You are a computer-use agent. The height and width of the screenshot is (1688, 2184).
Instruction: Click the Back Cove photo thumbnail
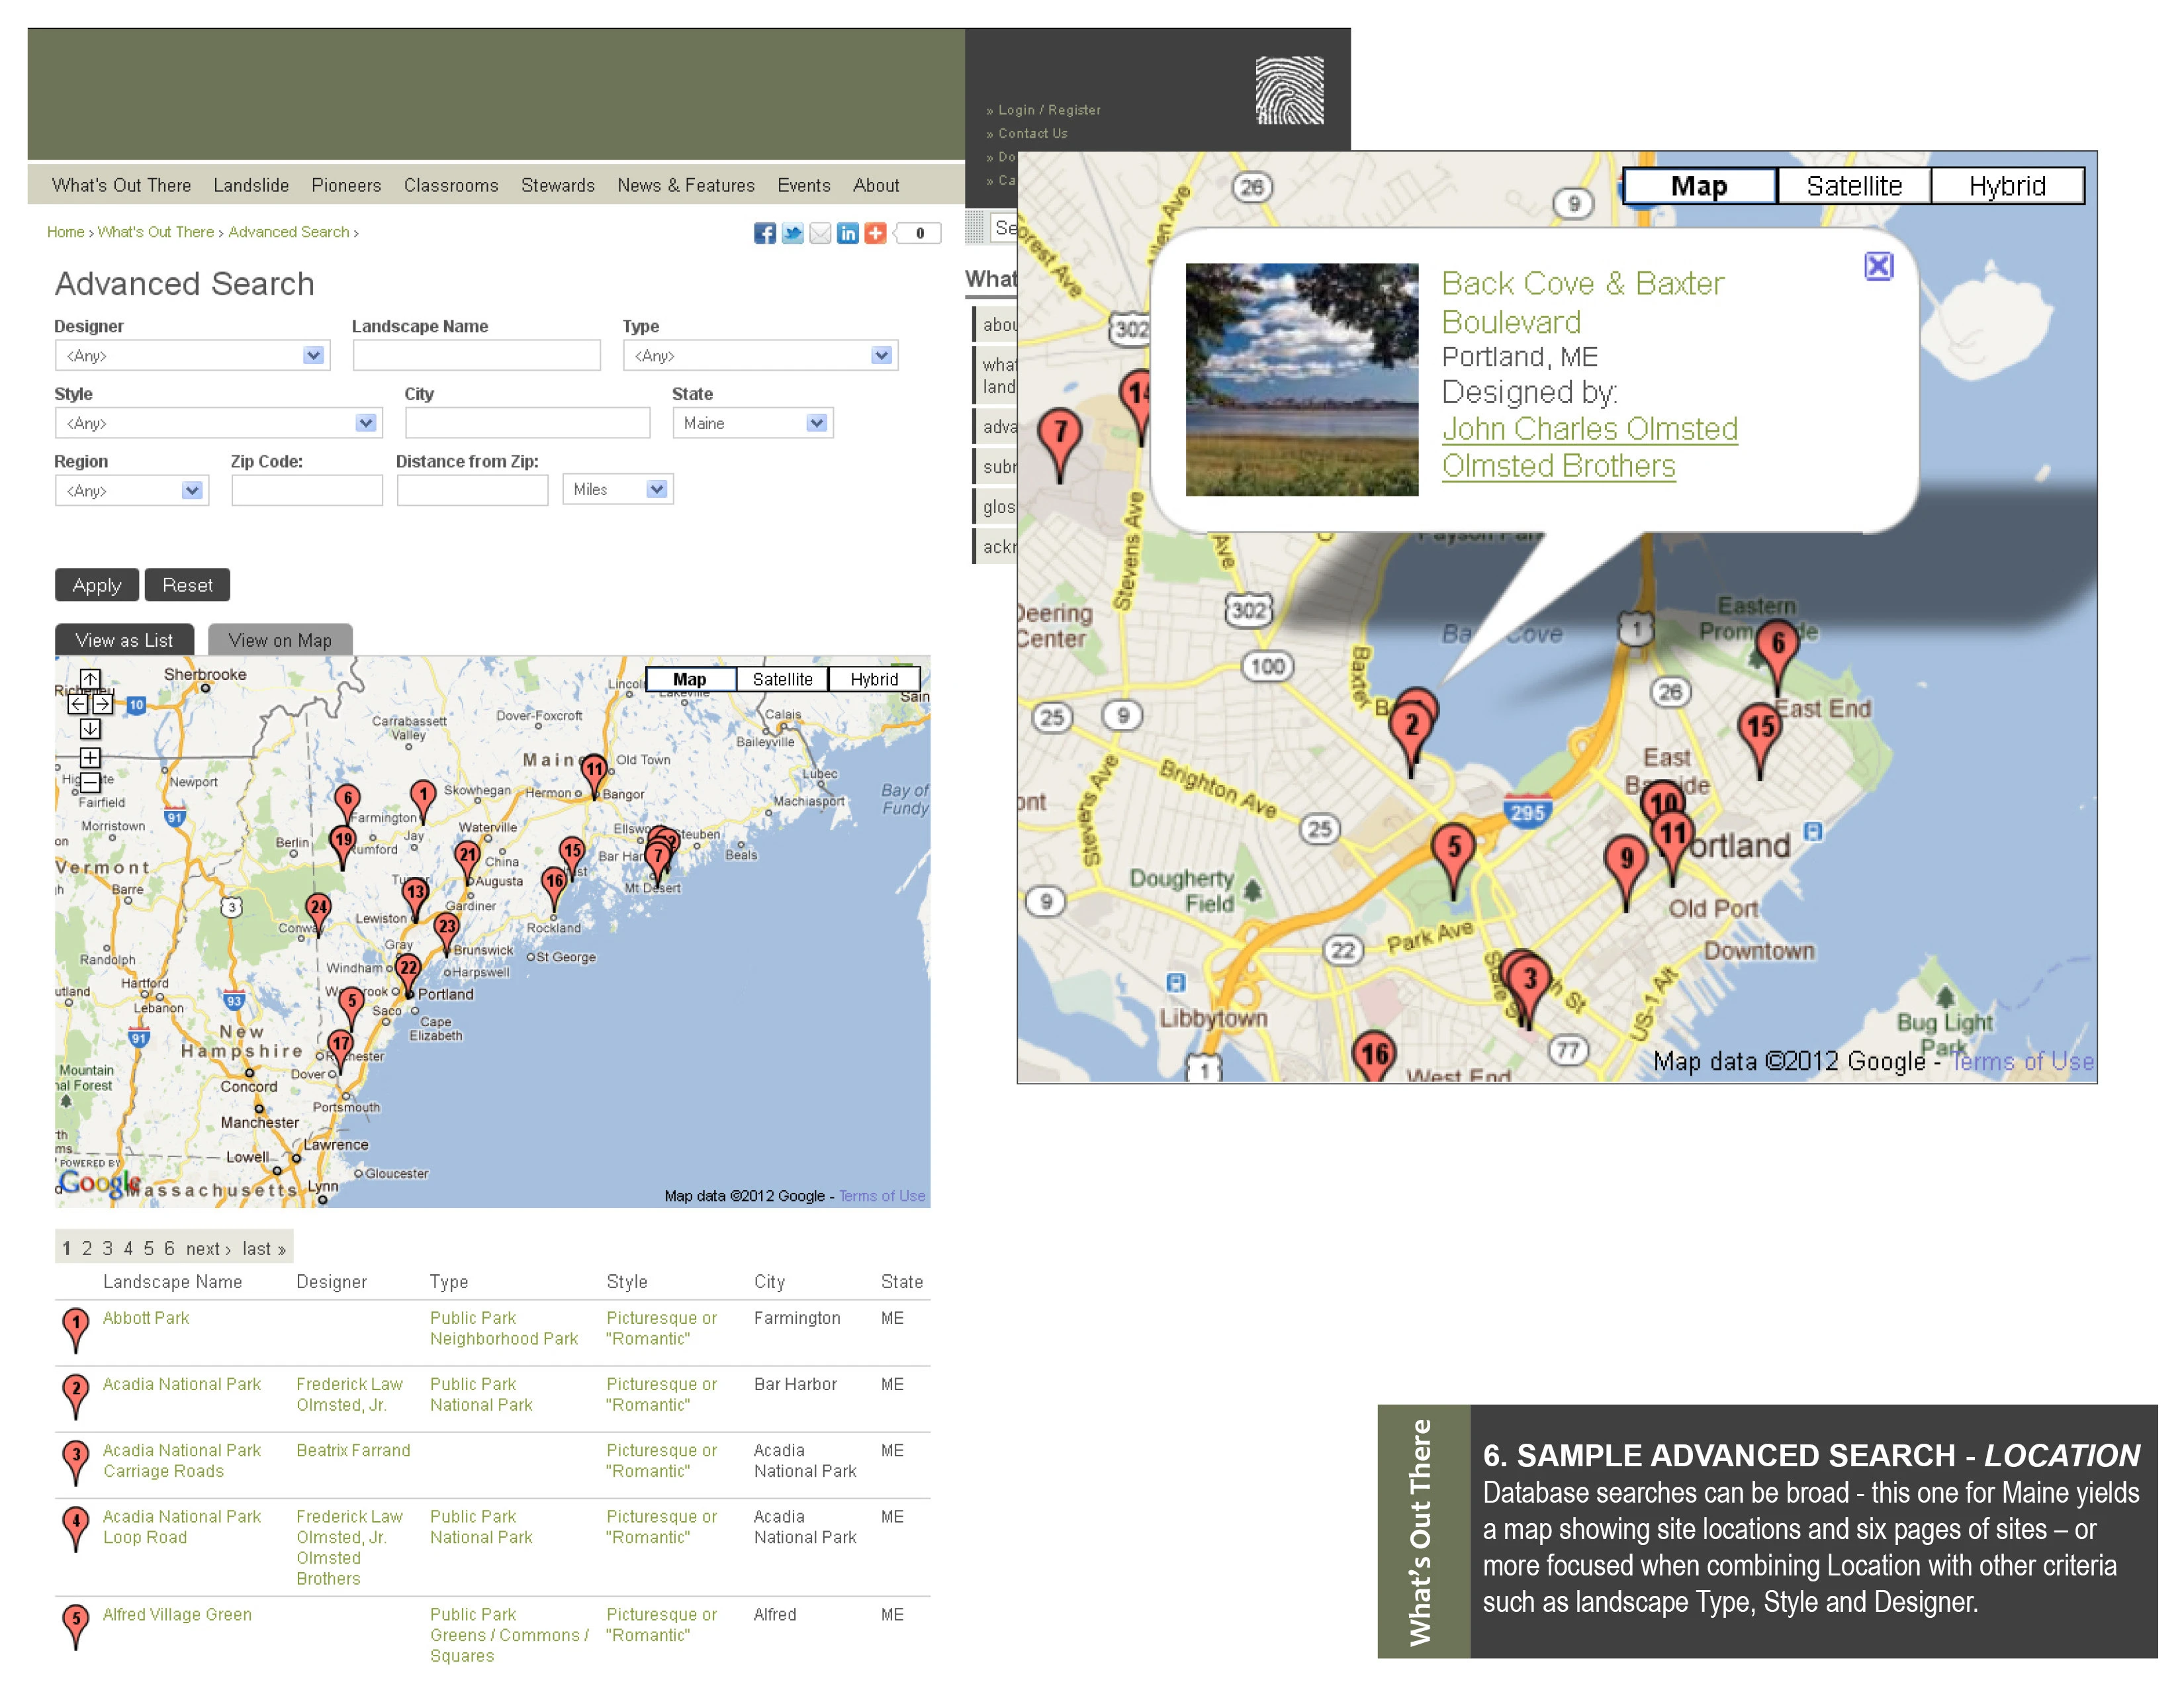tap(1301, 379)
